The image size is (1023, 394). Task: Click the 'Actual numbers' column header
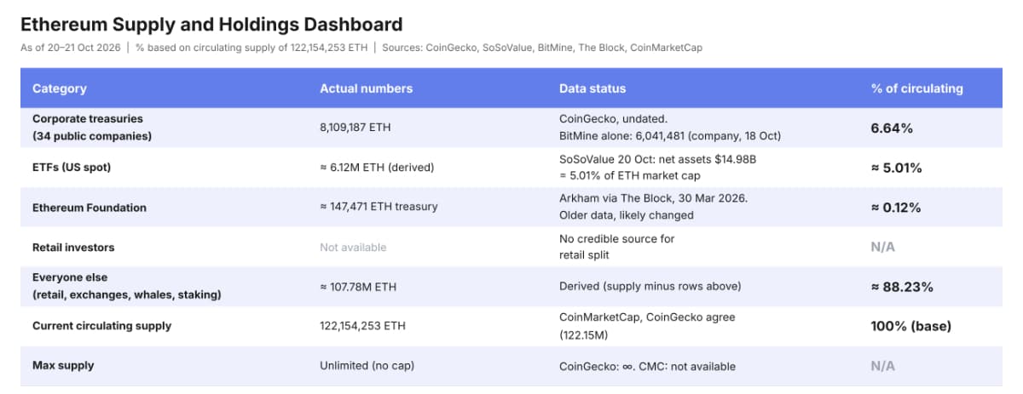pos(366,89)
